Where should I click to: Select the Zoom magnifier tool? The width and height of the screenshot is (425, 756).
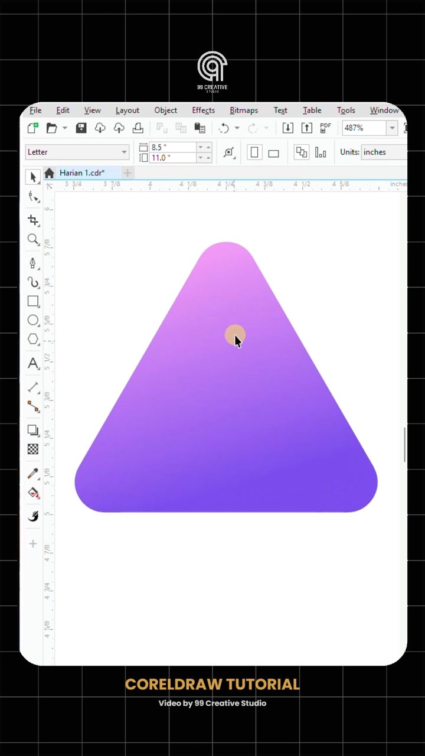pyautogui.click(x=33, y=239)
